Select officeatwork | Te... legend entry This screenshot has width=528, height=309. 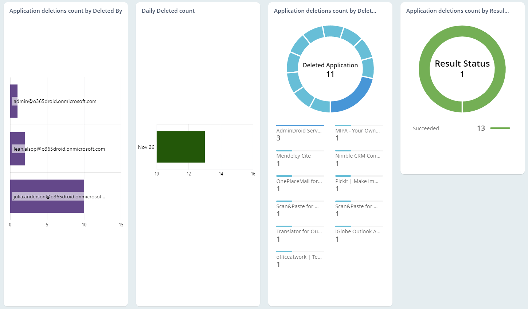coord(299,257)
